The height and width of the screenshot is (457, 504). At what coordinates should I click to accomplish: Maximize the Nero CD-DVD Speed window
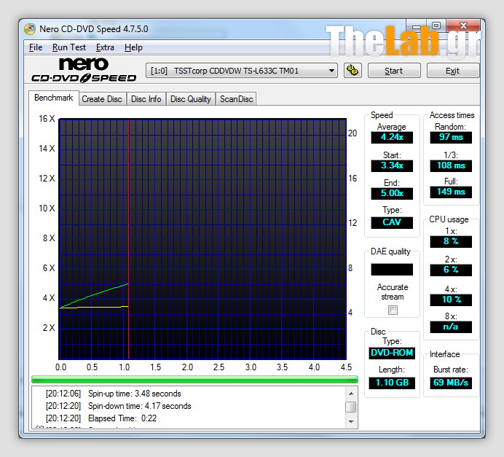click(x=436, y=26)
